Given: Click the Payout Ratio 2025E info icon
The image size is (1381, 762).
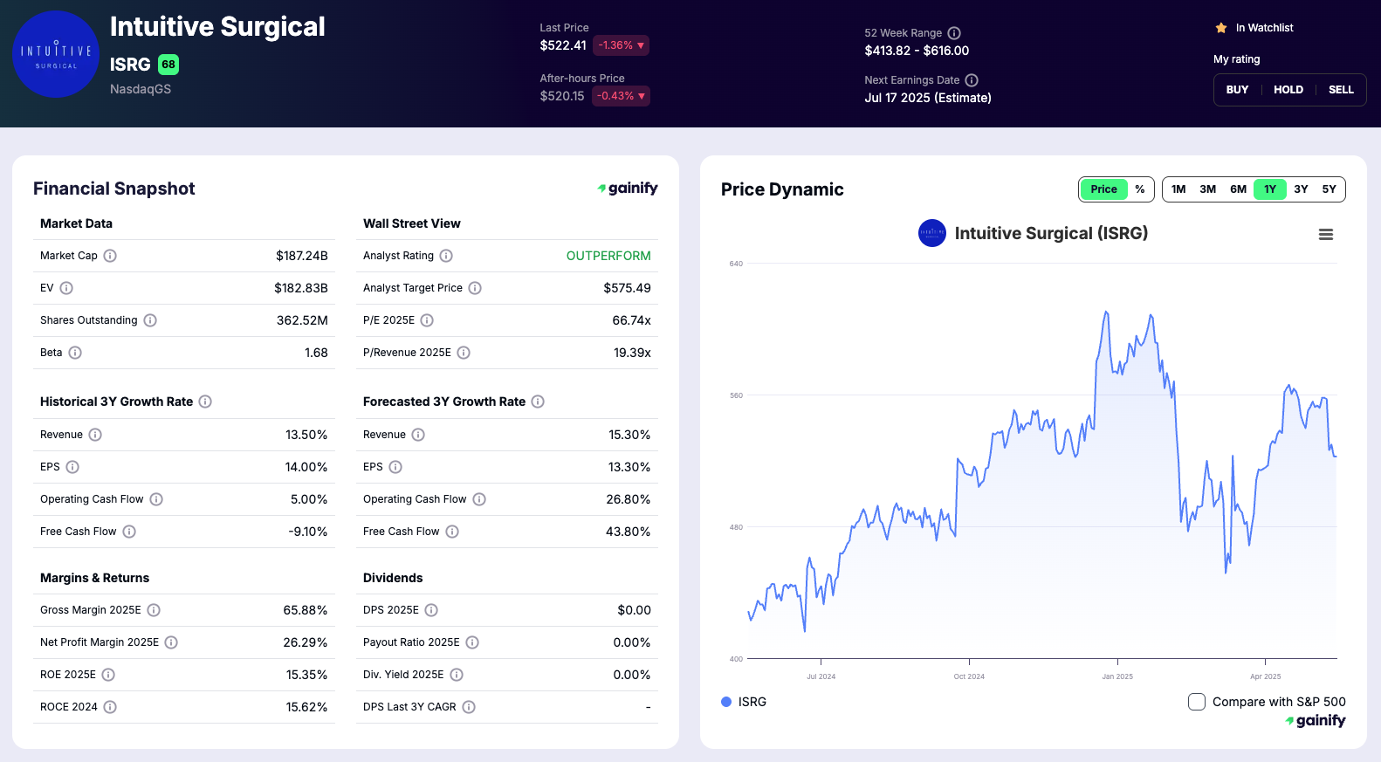Looking at the screenshot, I should (x=472, y=642).
